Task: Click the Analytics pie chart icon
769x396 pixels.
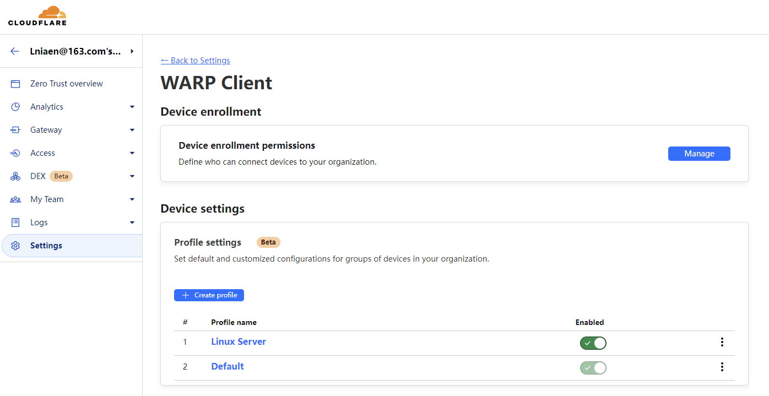Action: pos(15,107)
